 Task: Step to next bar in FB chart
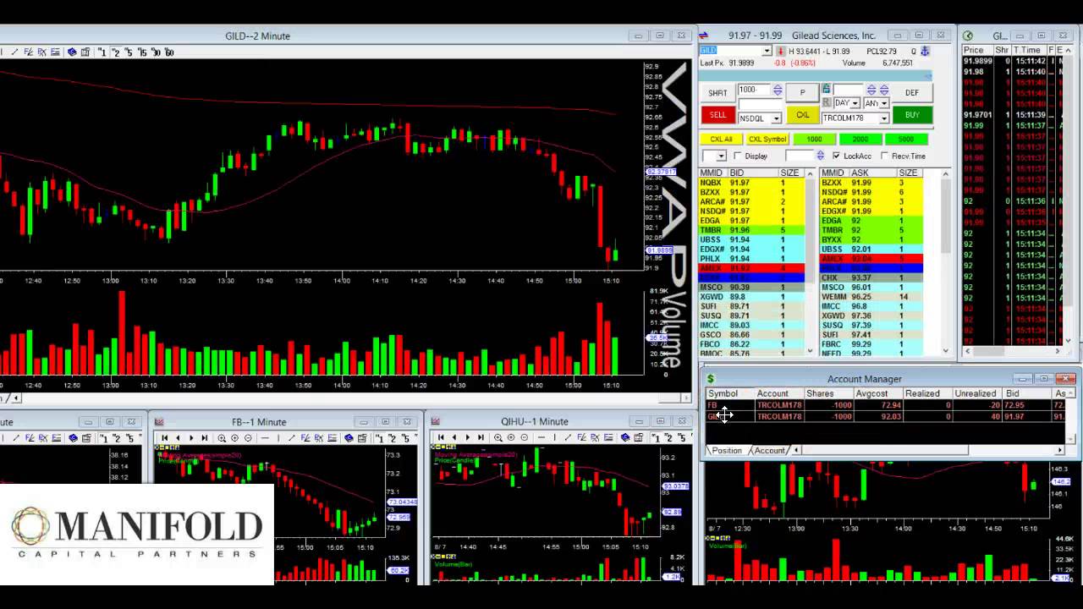[x=191, y=438]
